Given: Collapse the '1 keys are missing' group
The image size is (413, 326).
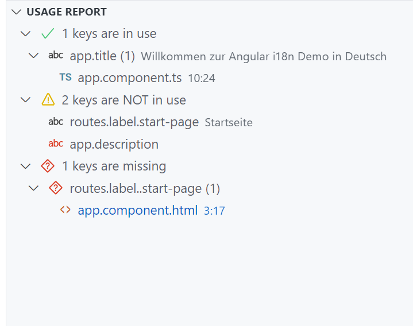Looking at the screenshot, I should click(x=25, y=166).
